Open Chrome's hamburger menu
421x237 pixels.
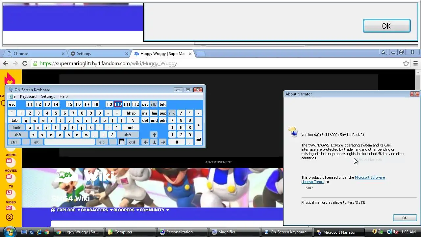pyautogui.click(x=415, y=64)
